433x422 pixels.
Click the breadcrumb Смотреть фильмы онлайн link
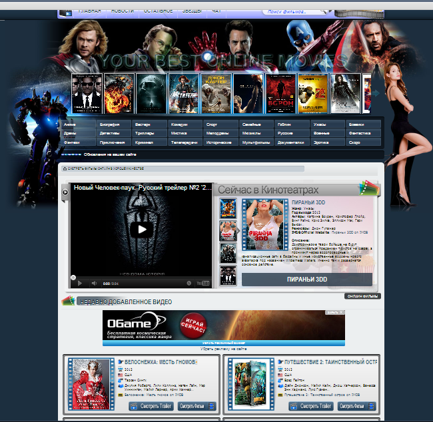[x=106, y=168]
